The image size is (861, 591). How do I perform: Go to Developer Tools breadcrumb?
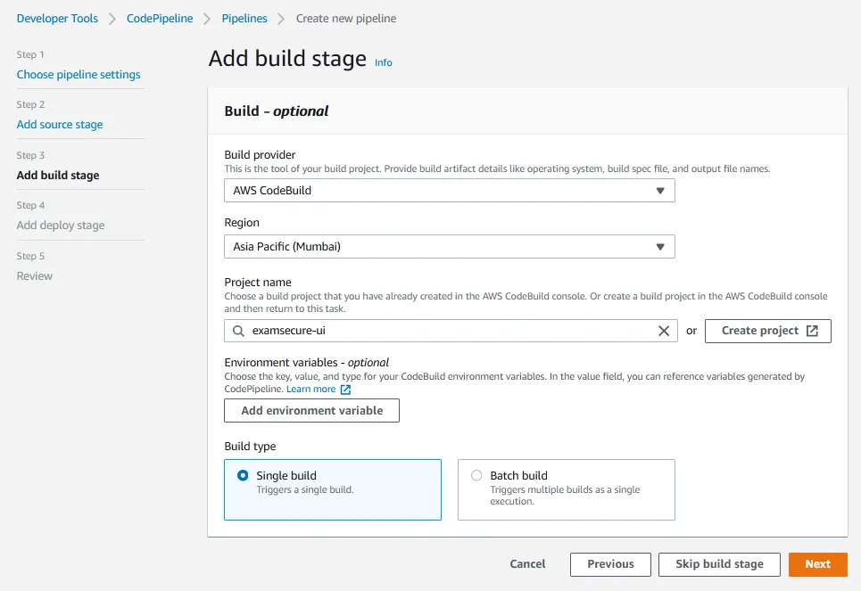(57, 19)
